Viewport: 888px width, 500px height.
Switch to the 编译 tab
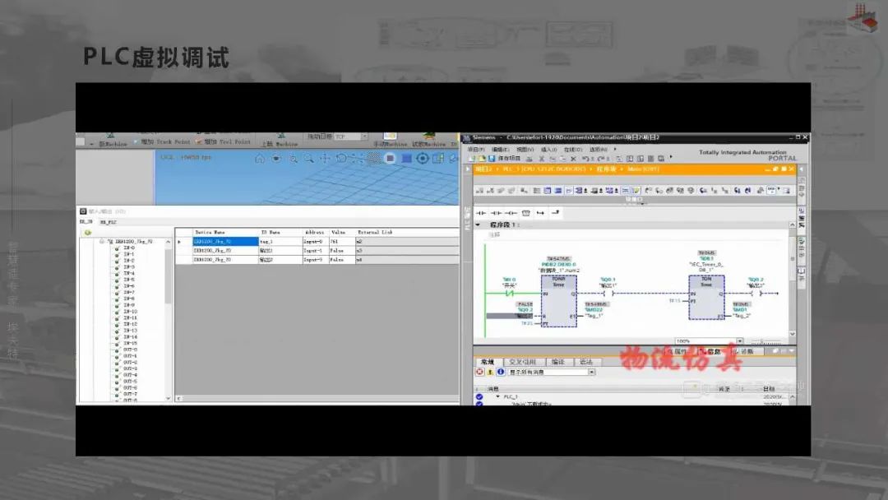tap(557, 362)
